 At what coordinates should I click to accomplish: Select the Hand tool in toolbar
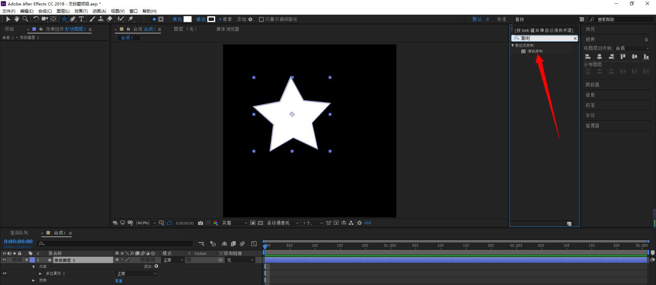[x=17, y=19]
